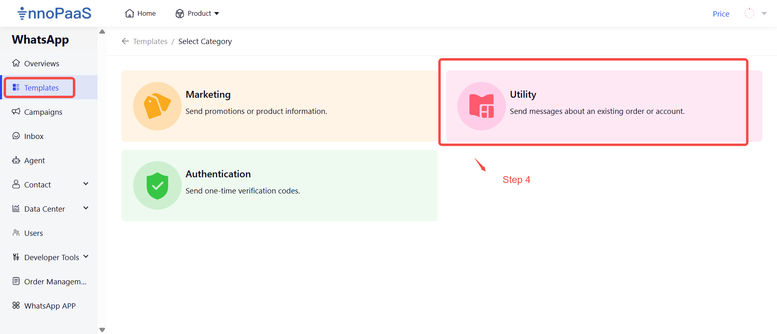Expand the Developer Tools submenu chevron
The image size is (777, 334).
pyautogui.click(x=86, y=256)
